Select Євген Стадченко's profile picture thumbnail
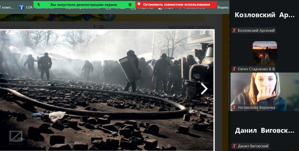Viewport: 299px width, 151px height. (265, 53)
